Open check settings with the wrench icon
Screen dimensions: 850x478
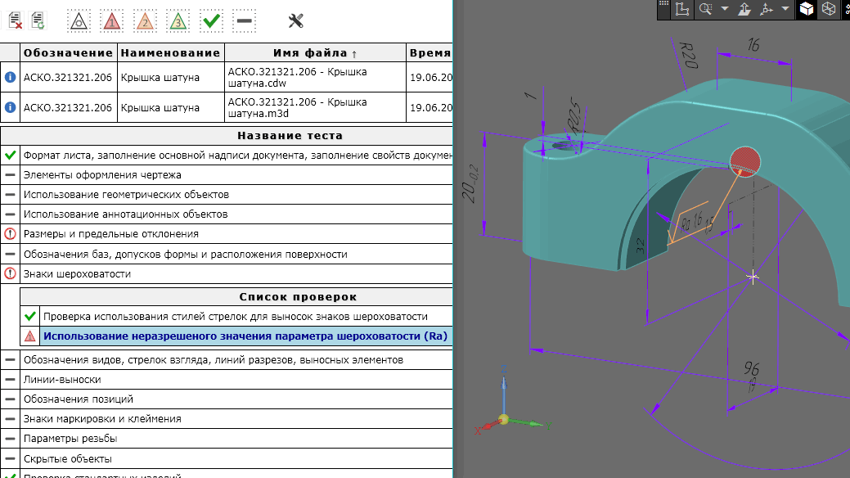point(296,20)
